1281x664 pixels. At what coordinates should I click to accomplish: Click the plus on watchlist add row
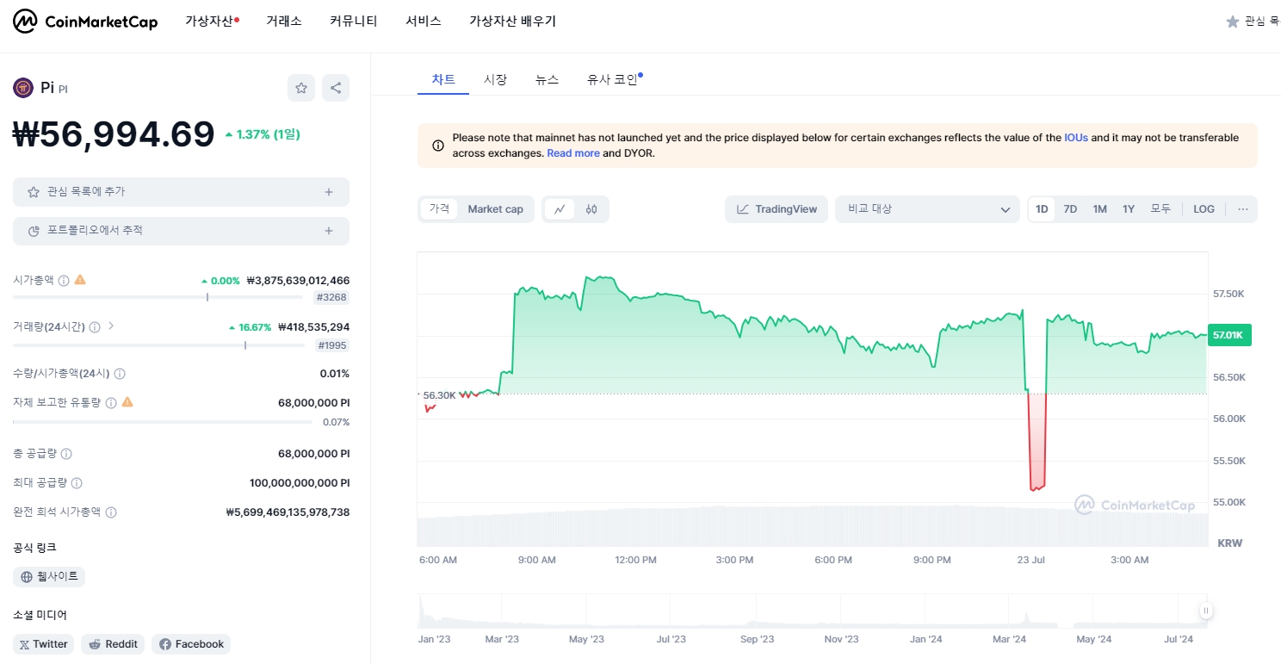329,192
